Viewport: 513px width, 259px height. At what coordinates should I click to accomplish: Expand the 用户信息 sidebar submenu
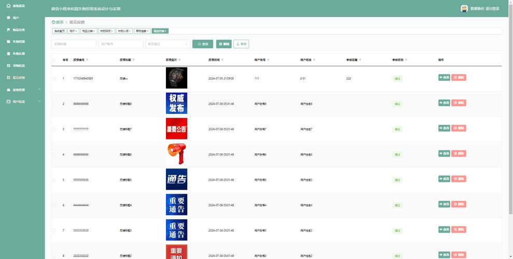click(39, 102)
